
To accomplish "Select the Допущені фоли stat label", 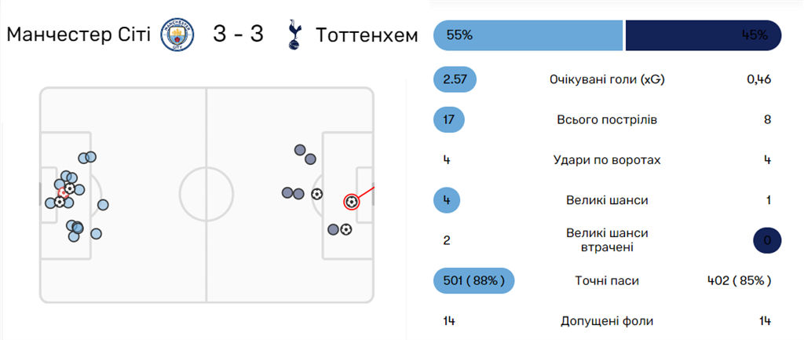I will pyautogui.click(x=607, y=320).
